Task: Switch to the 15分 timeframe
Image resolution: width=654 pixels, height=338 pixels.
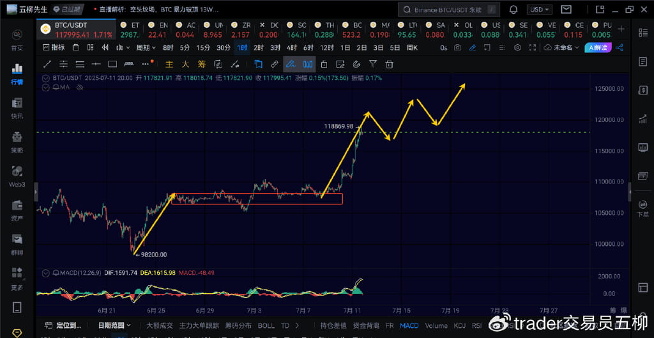Action: 203,47
